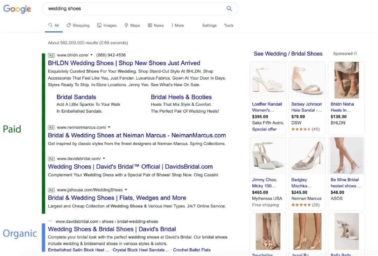Open Jimmy Choo, Micky 100 product title
The width and height of the screenshot is (378, 256).
(265, 183)
